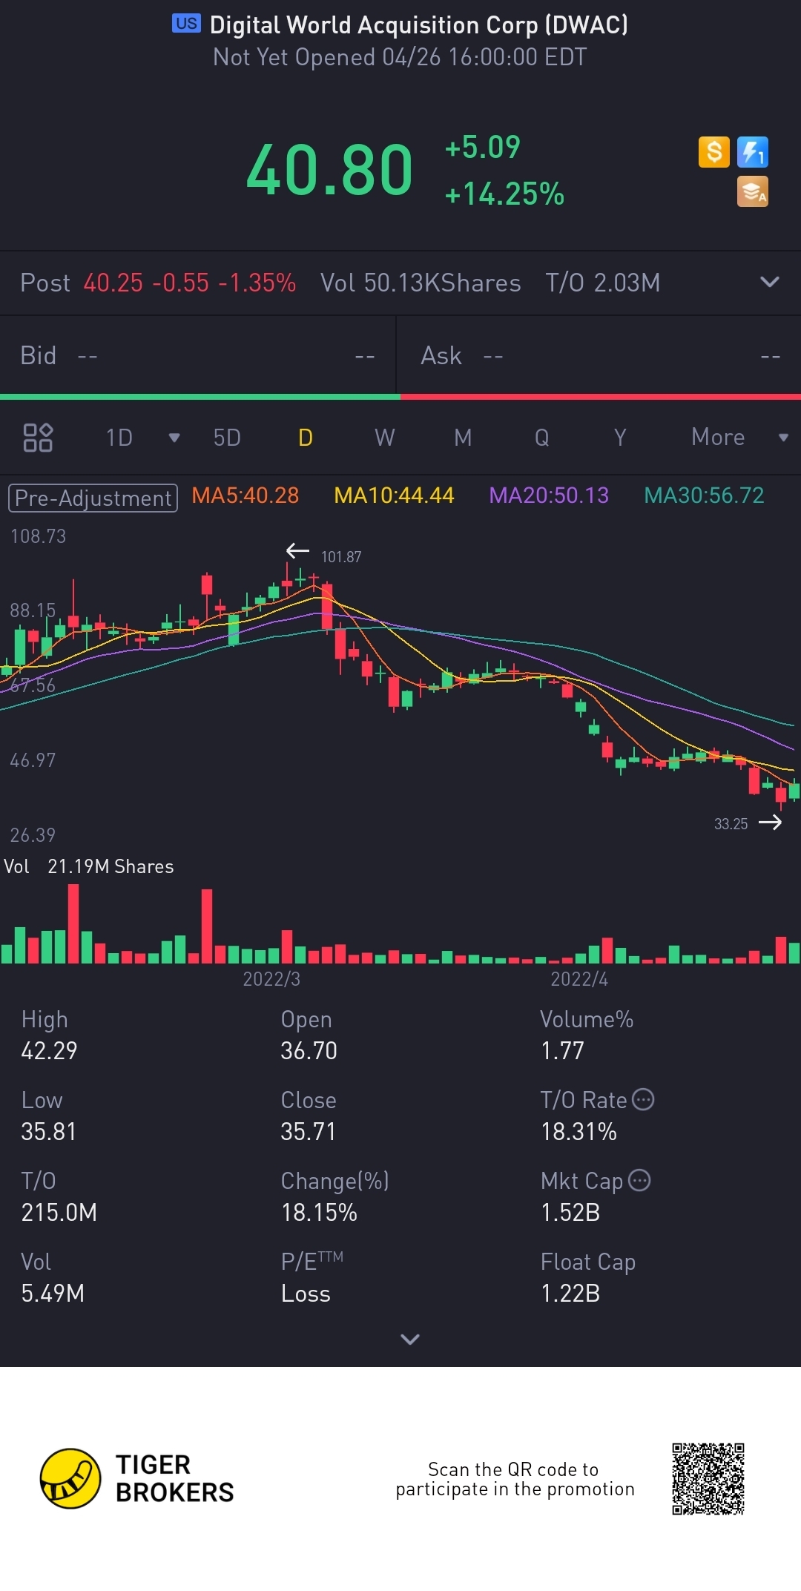Expand more stock statistics chevron
The image size is (801, 1591).
coord(410,1339)
